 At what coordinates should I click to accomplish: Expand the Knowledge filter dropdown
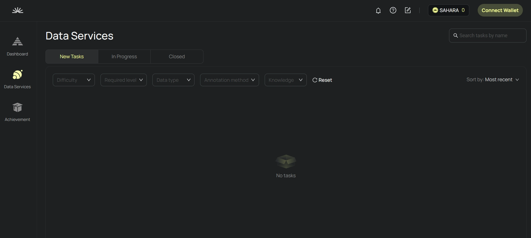tap(286, 80)
